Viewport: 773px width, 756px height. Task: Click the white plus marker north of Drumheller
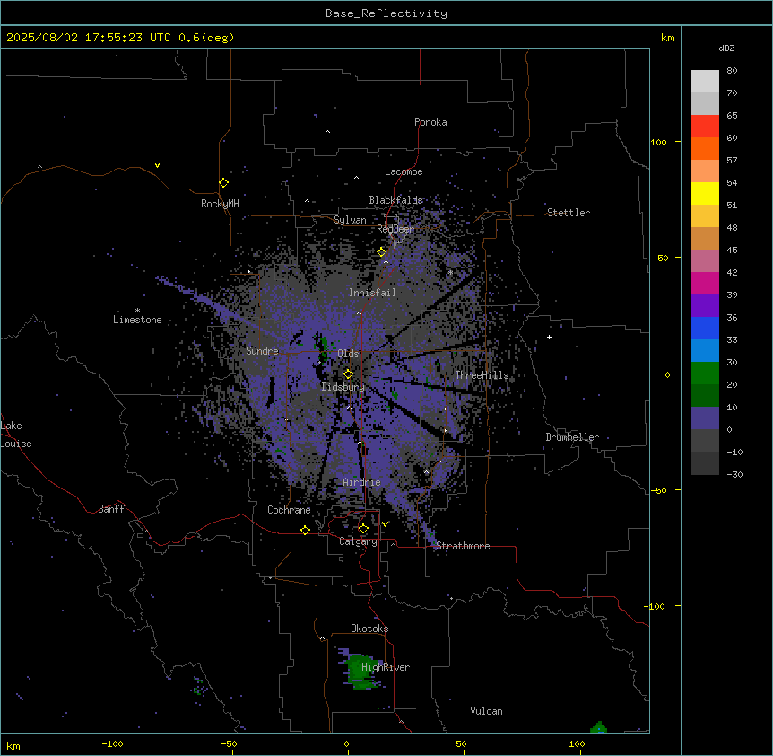549,337
